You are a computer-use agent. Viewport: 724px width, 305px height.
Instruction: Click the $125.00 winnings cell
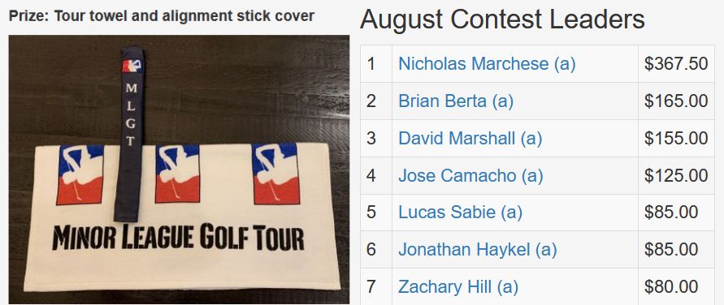[x=676, y=175]
